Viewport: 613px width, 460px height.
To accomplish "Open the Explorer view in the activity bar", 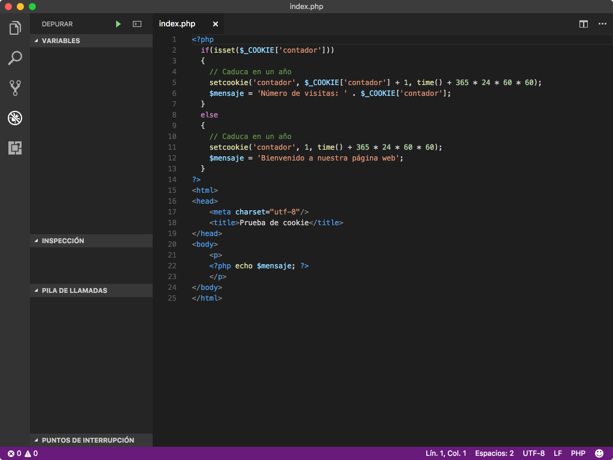I will [x=14, y=28].
